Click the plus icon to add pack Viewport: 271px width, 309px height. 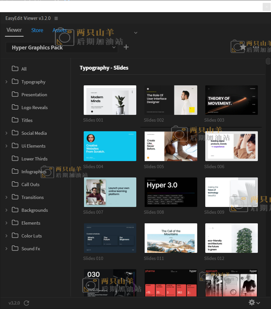[126, 47]
